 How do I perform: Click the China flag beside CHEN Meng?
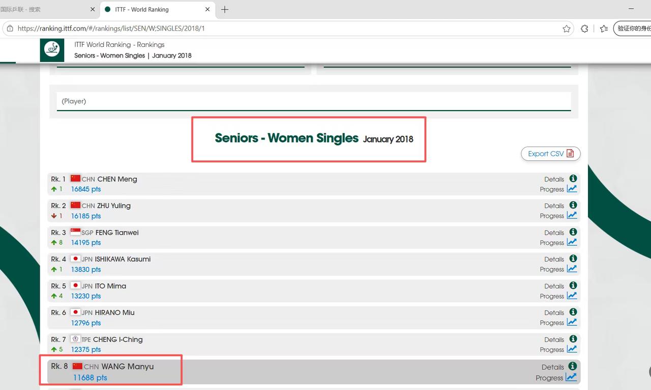75,178
